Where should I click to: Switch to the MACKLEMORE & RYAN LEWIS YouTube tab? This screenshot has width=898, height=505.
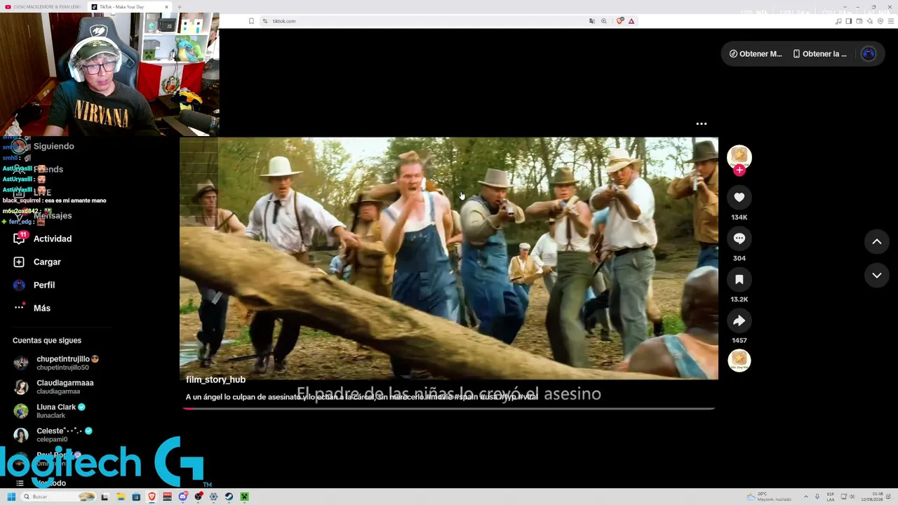coord(43,7)
